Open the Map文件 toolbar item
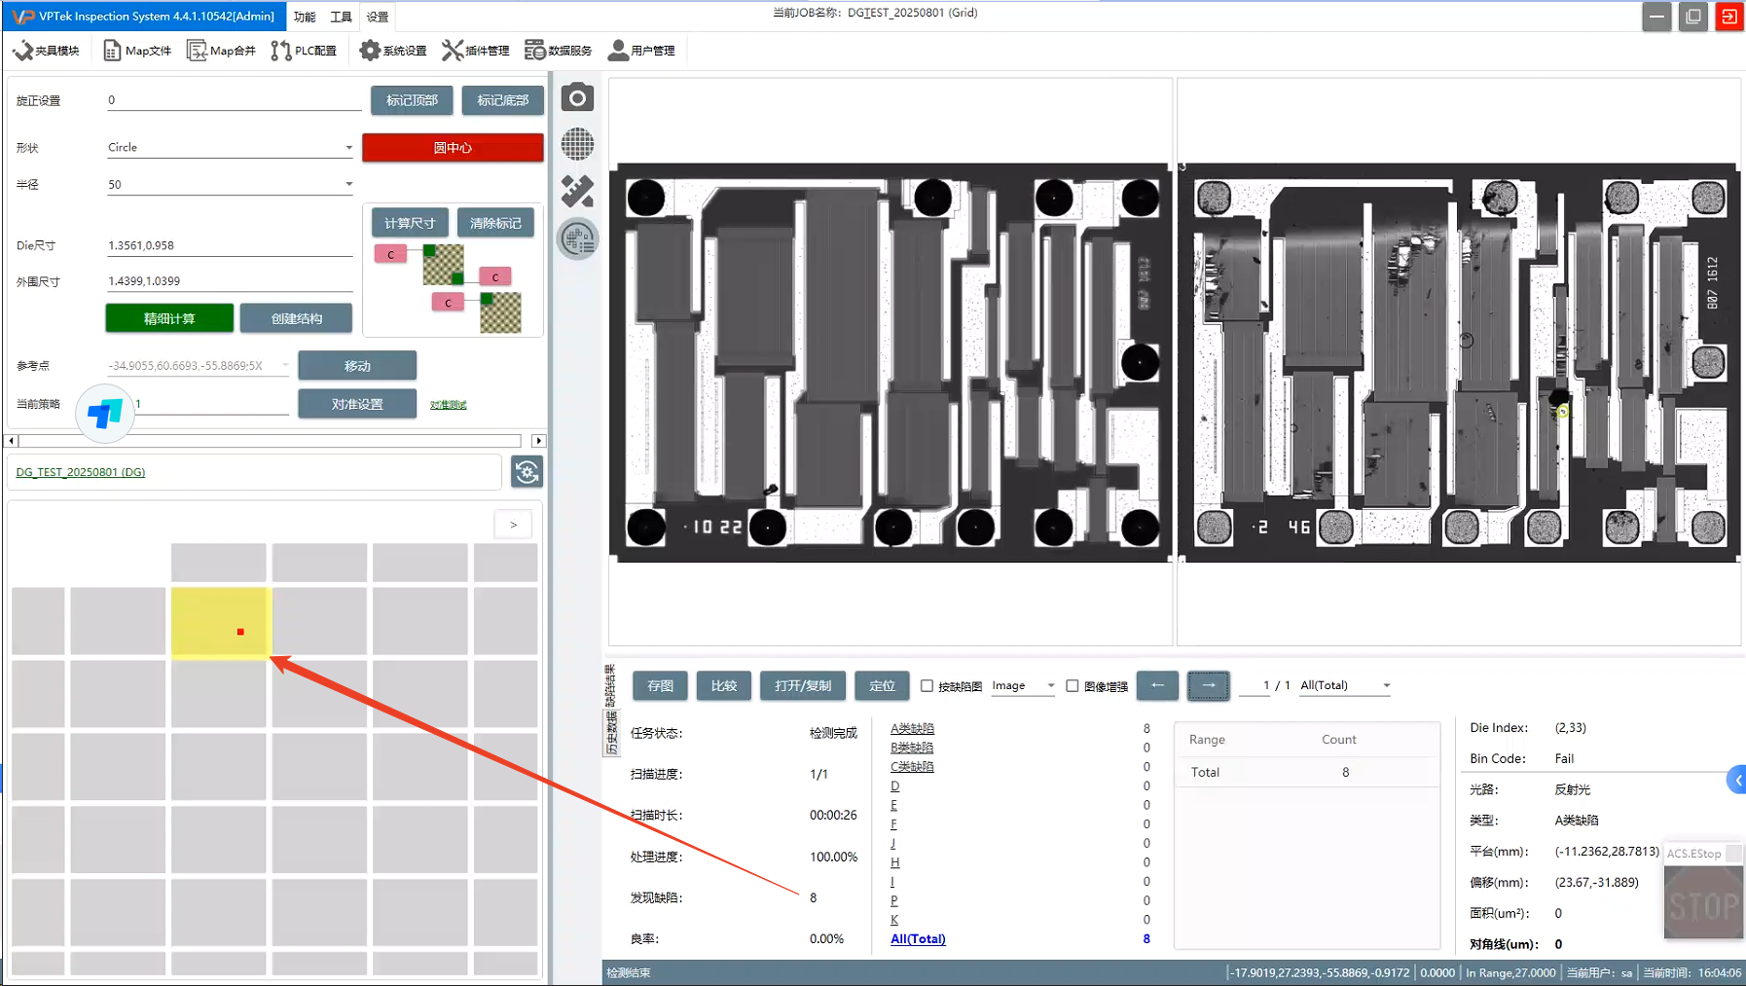Screen dimensions: 1746x986 pos(137,51)
